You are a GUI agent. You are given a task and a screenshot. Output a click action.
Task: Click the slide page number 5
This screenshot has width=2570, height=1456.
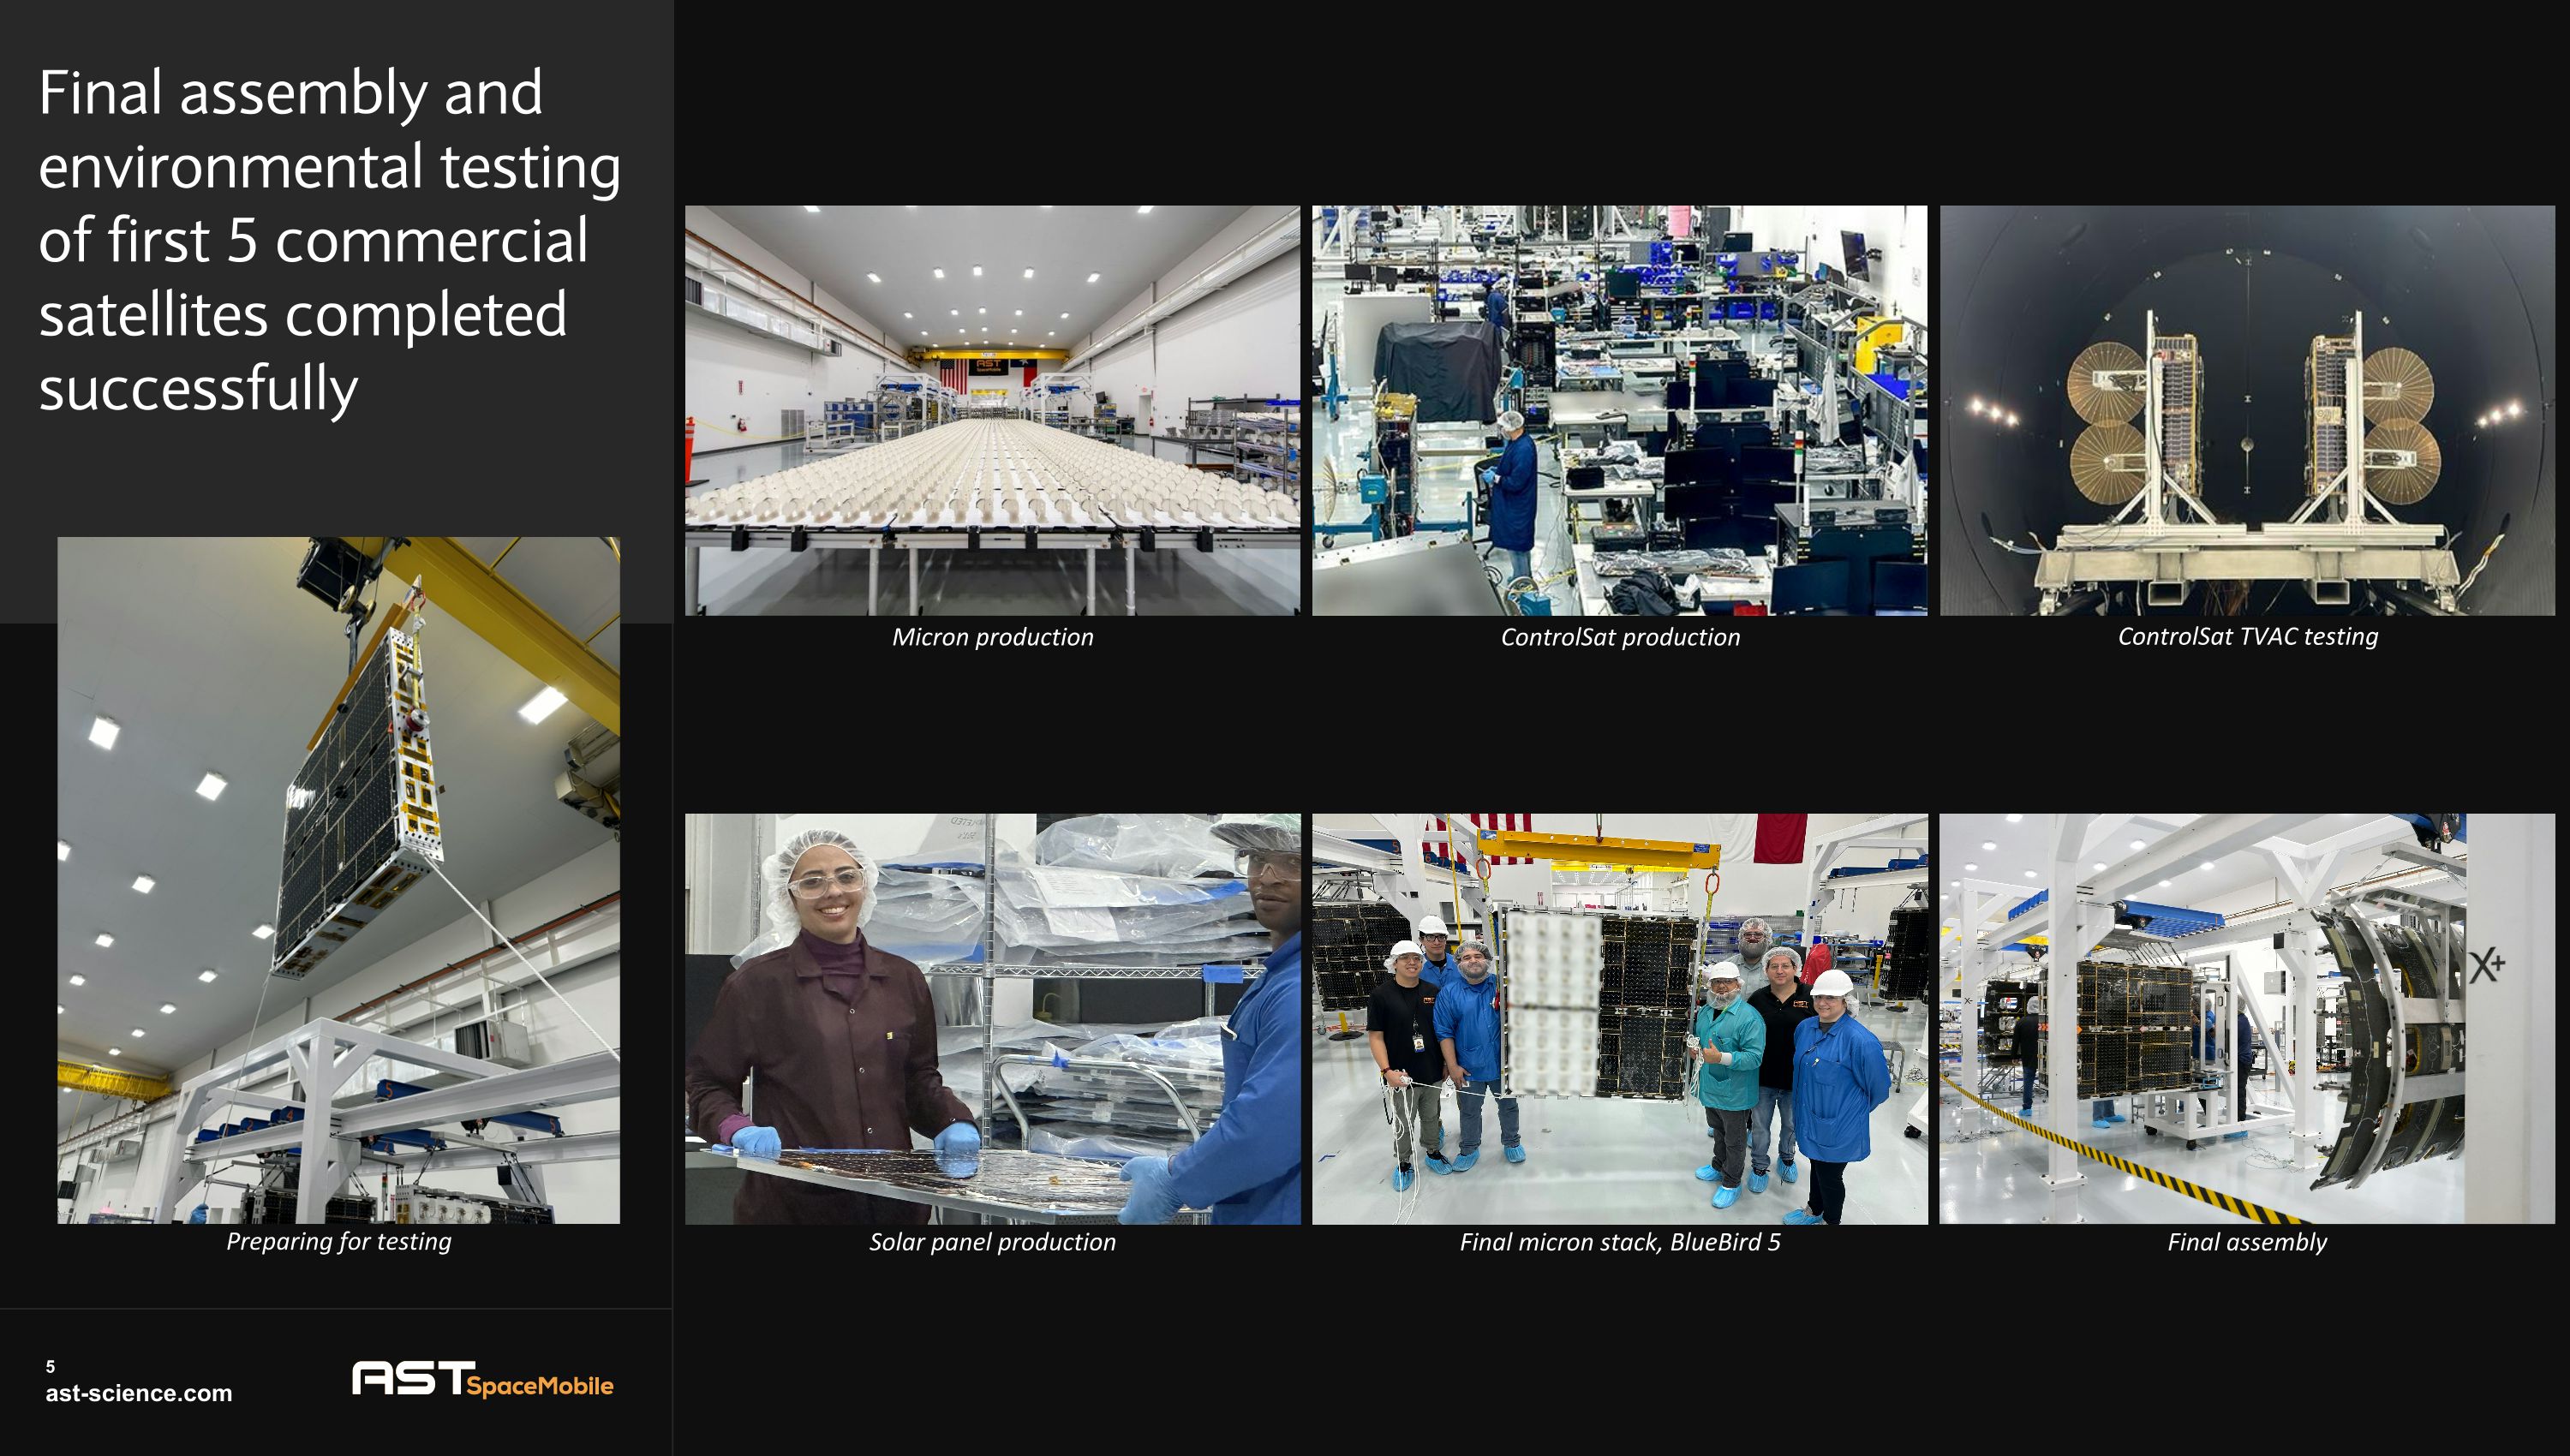point(50,1366)
